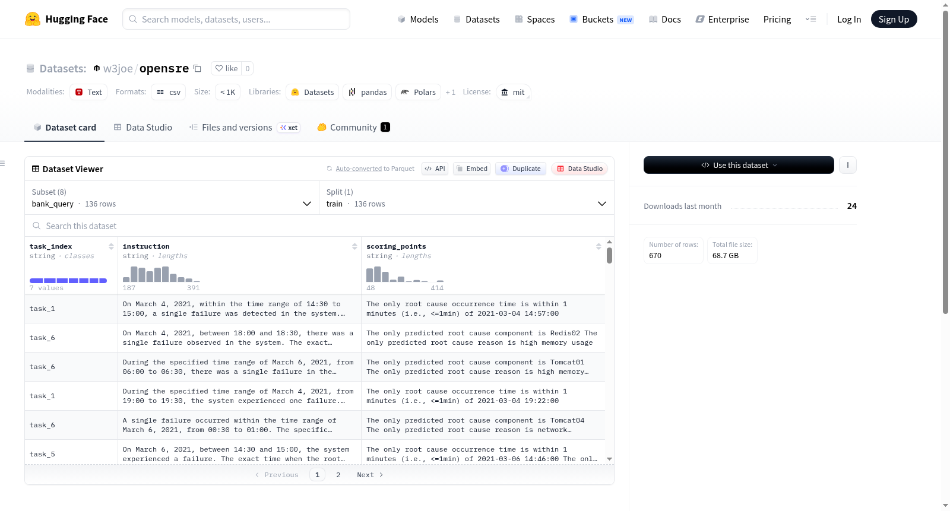Viewport: 950px width, 511px height.
Task: Open Data Studio from viewer header
Action: coord(579,169)
